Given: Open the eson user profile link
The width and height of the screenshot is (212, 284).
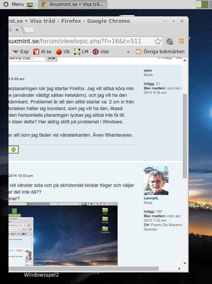Looking at the screenshot, I should (148, 71).
